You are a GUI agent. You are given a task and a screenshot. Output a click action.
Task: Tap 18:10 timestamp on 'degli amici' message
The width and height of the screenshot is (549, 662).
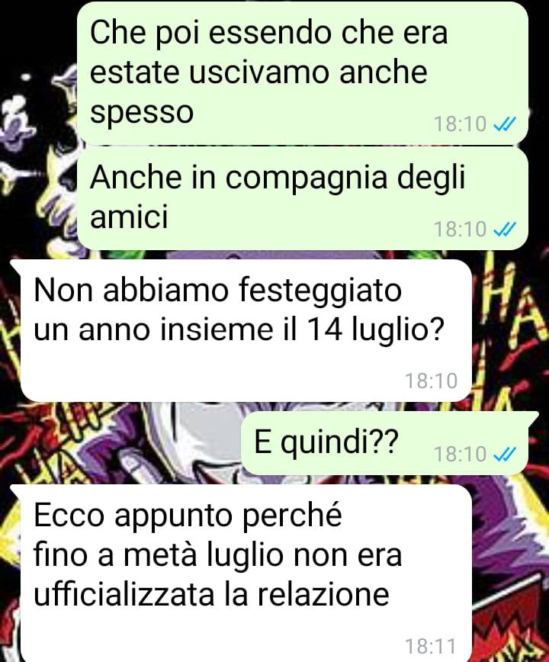click(x=460, y=230)
